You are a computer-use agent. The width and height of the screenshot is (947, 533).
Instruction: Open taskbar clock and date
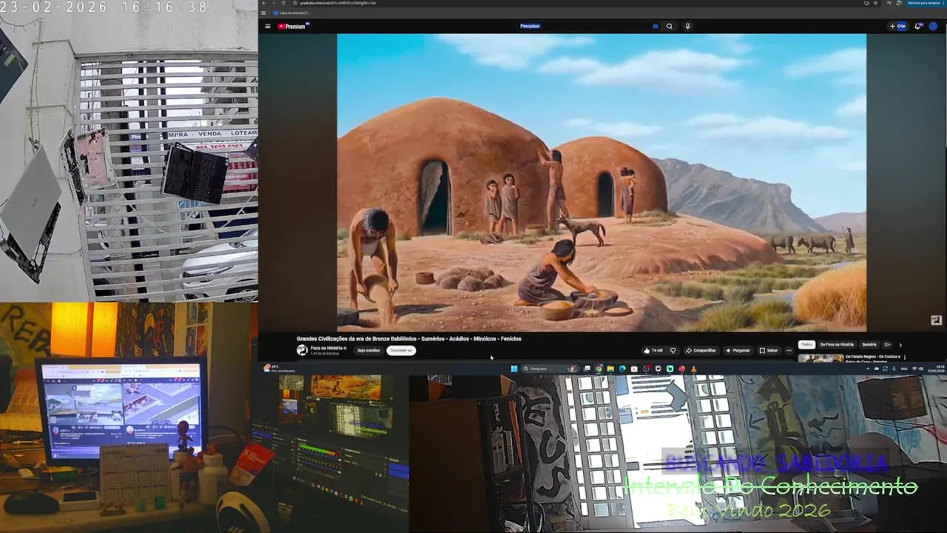[936, 369]
